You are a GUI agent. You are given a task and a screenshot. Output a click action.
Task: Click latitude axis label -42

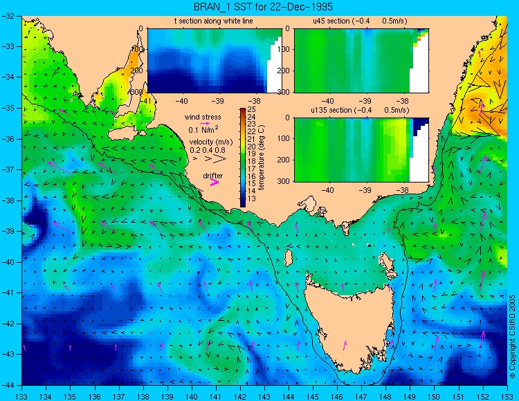click(8, 324)
